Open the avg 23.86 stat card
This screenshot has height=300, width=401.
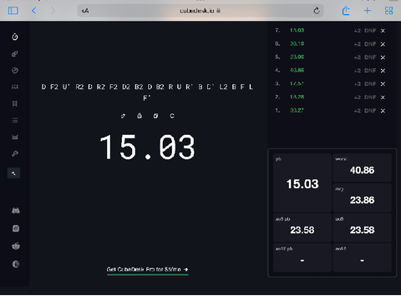[x=362, y=197]
